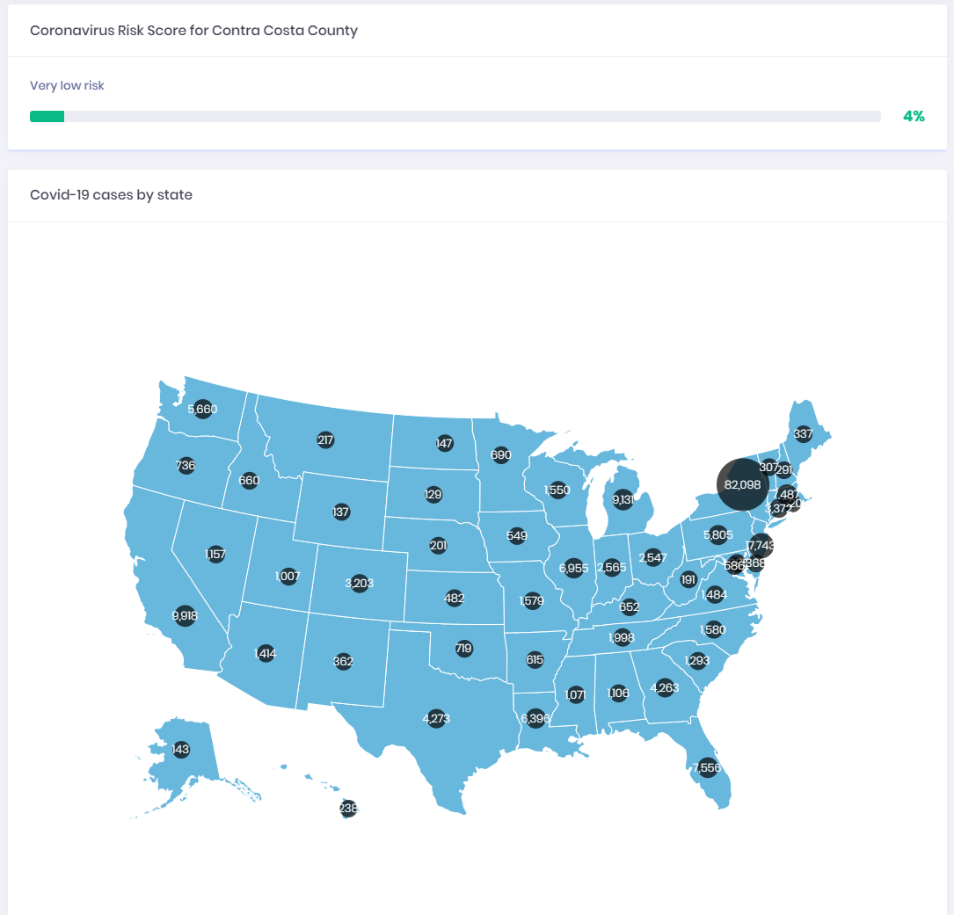Select the 137 Wyoming case bubble
954x915 pixels.
341,511
